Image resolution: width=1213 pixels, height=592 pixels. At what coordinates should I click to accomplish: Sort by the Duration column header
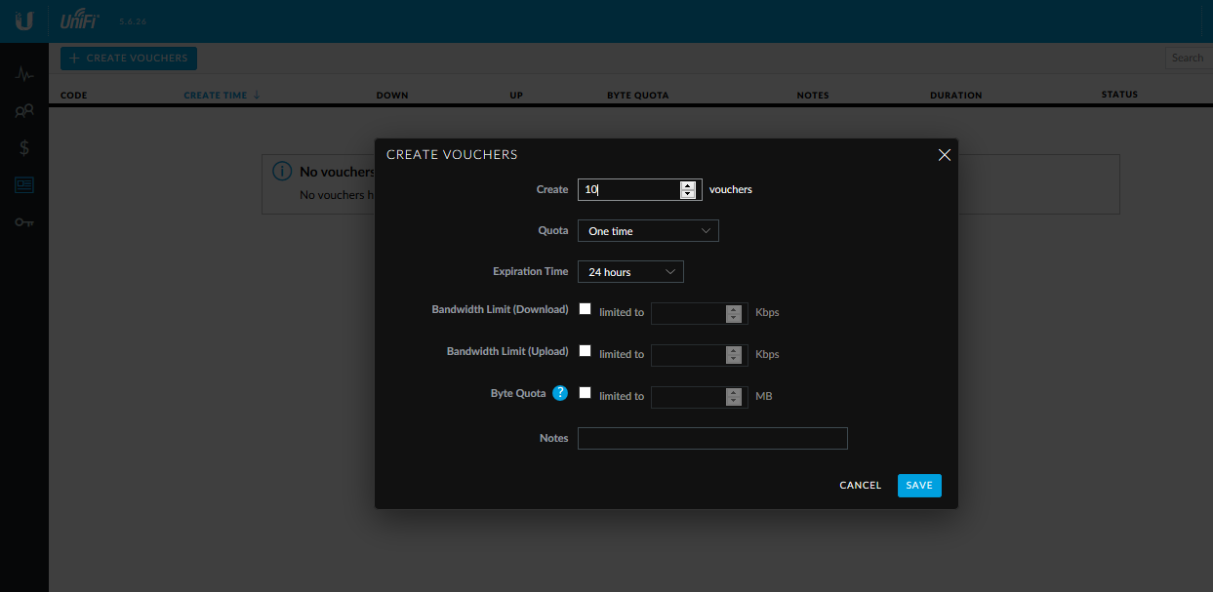tap(956, 96)
